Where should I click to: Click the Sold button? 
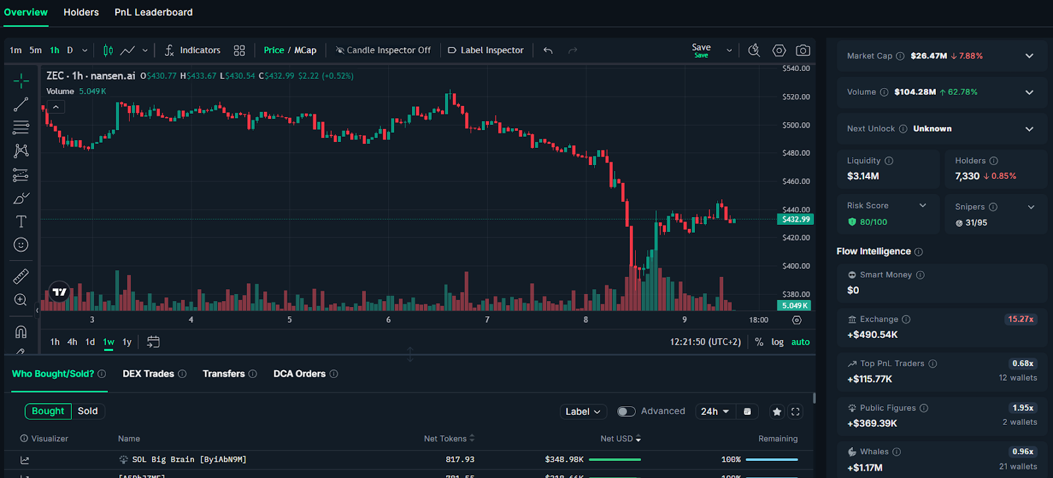88,411
